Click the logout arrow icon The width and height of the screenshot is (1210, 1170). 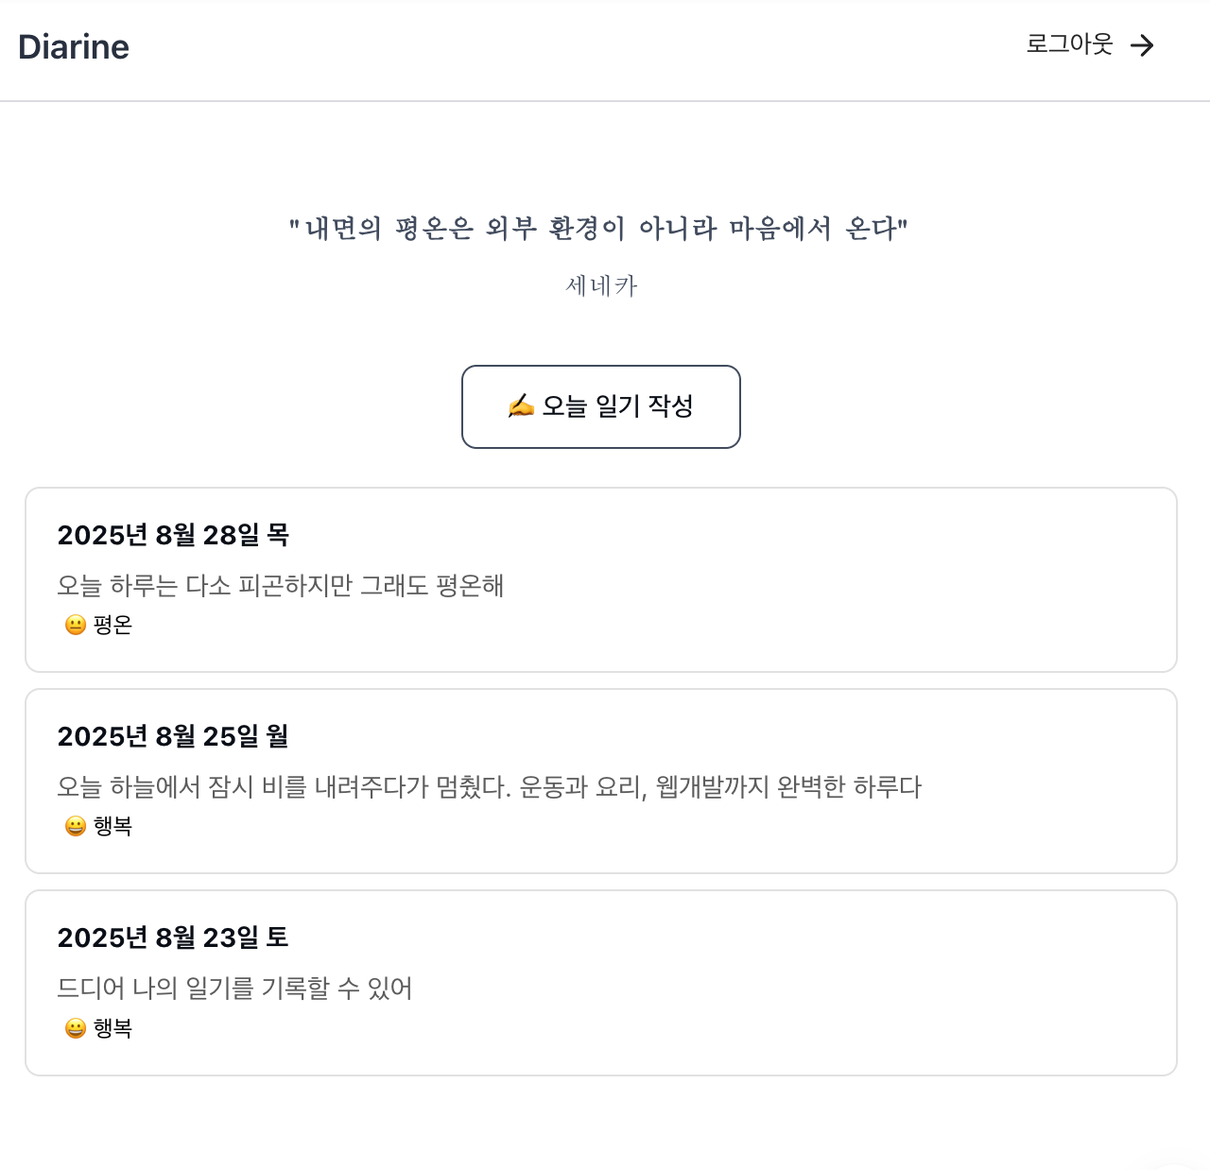[1143, 45]
